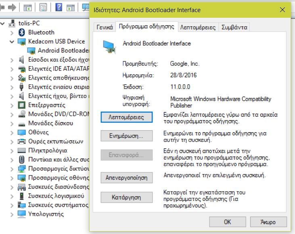This screenshot has height=234, width=295.
Task: Expand the Υπολογιστής category
Action: click(12, 215)
